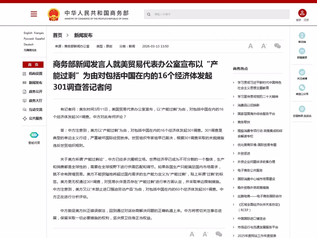317x238 pixels.
Task: Open the 智能问答 robot assistant
Action: [x=34, y=135]
